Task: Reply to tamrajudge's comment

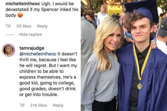Action: [x=58, y=105]
